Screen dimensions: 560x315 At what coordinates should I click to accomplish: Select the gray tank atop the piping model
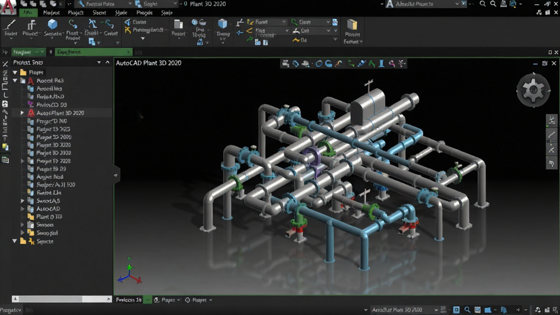[x=369, y=106]
